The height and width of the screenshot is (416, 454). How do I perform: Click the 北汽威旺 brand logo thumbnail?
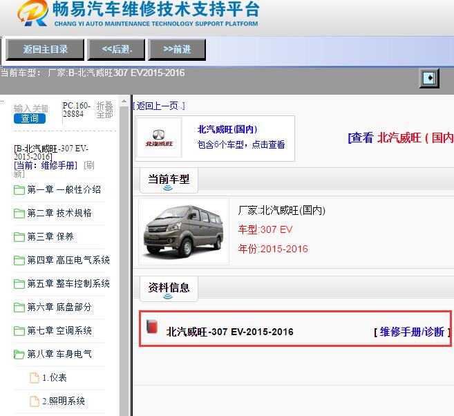[x=159, y=138]
